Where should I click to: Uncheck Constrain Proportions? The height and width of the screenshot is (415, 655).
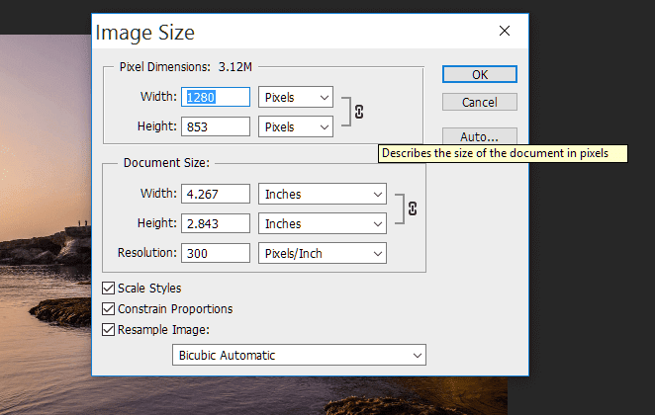[x=108, y=308]
